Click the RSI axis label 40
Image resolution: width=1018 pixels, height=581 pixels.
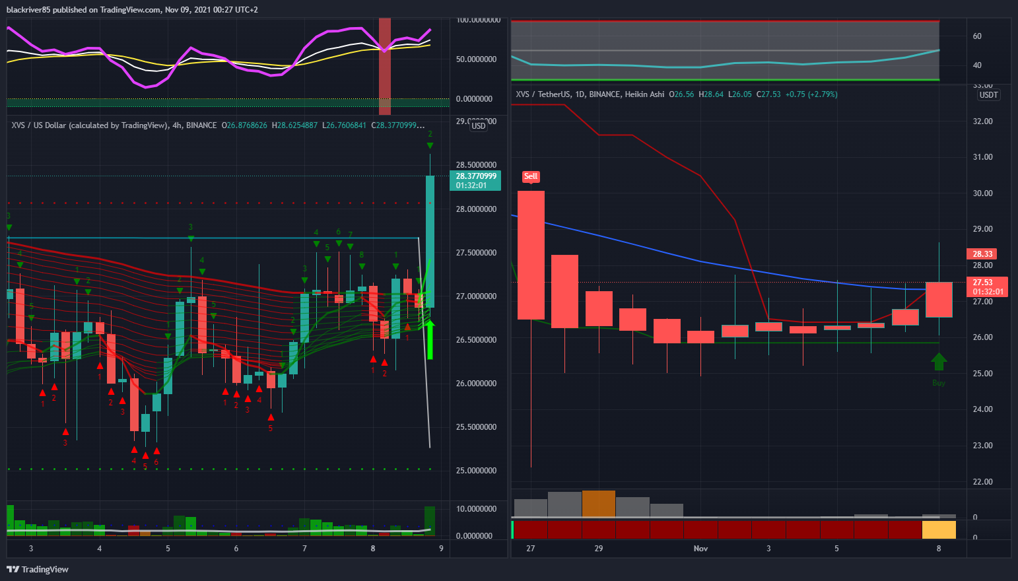977,65
